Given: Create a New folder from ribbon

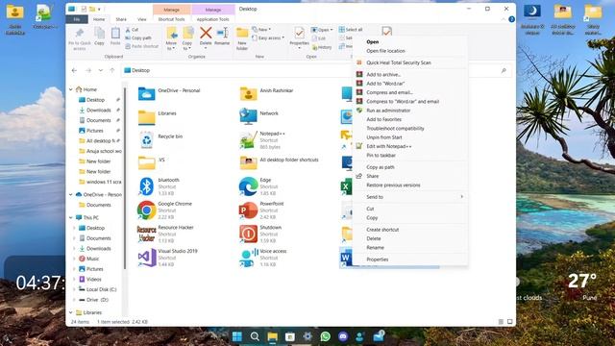Looking at the screenshot, I should tap(242, 38).
